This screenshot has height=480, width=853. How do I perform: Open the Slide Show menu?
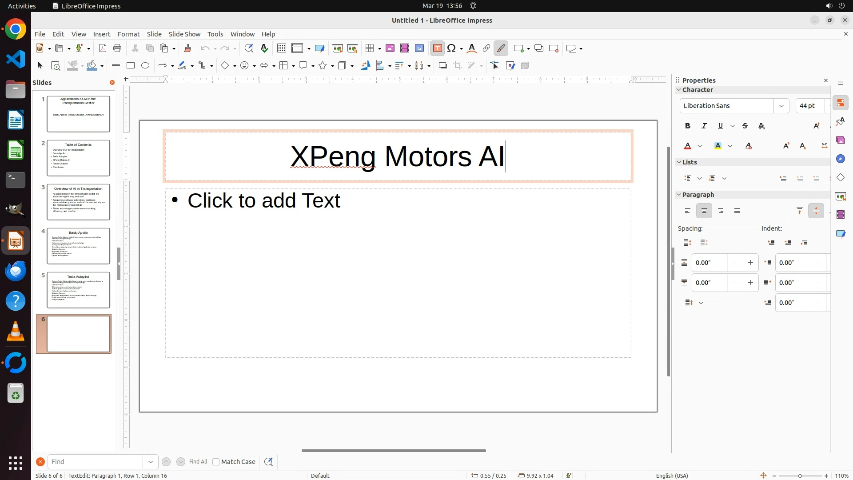[184, 34]
